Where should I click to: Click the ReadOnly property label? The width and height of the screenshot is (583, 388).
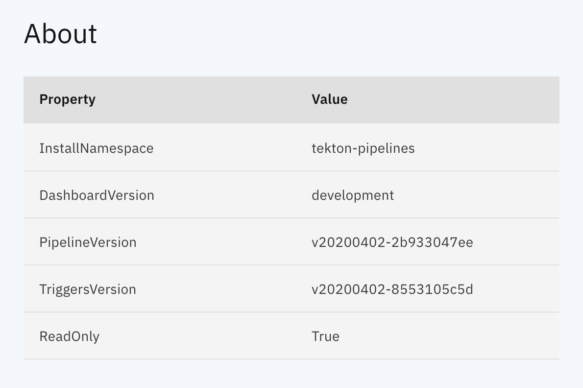pyautogui.click(x=69, y=336)
